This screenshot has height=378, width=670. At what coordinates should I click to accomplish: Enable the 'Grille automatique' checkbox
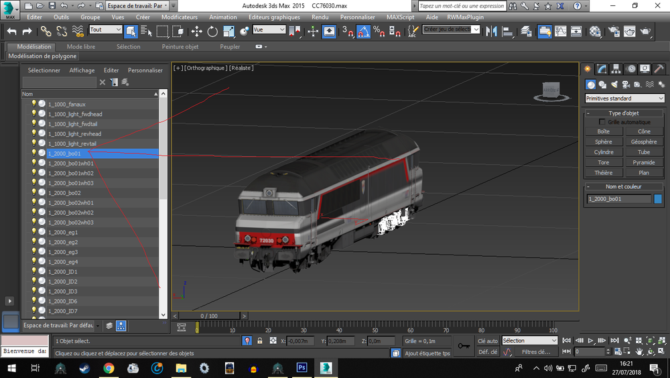coord(602,122)
